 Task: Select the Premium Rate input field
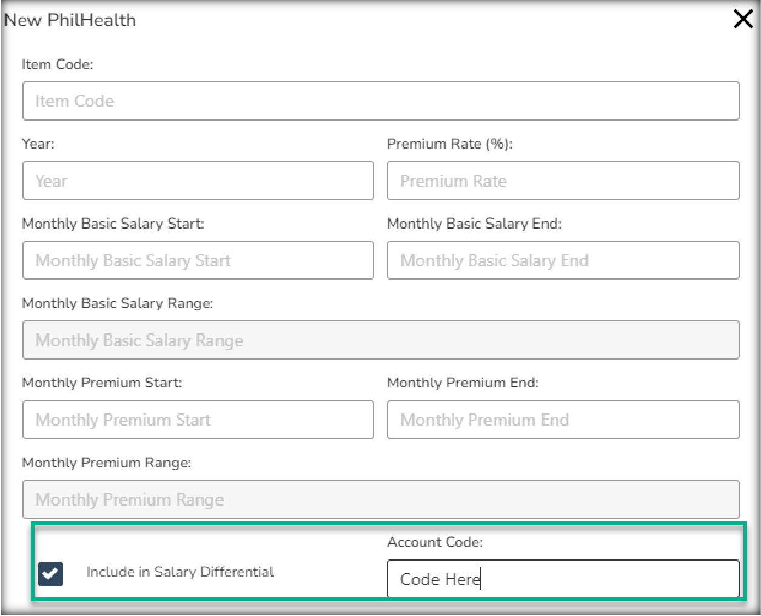tap(563, 181)
